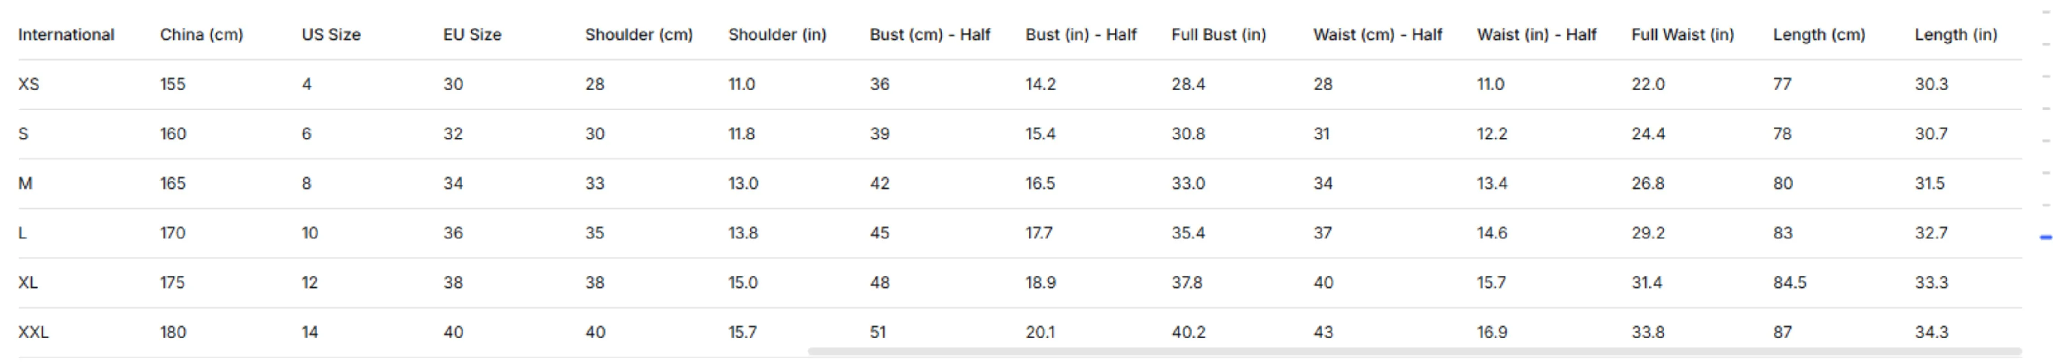
Task: Select the Length (in) column header
Action: point(1956,35)
